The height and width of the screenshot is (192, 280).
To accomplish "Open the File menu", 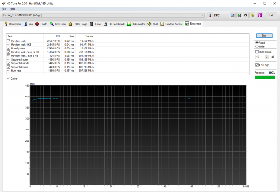I will (4, 9).
